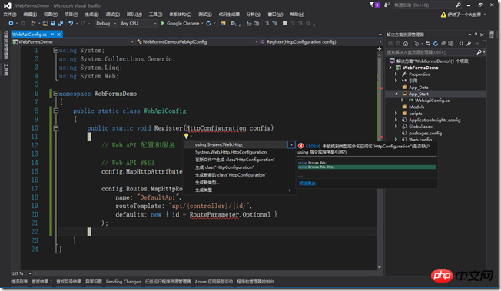Collapse the App_Start folder node

coord(396,94)
